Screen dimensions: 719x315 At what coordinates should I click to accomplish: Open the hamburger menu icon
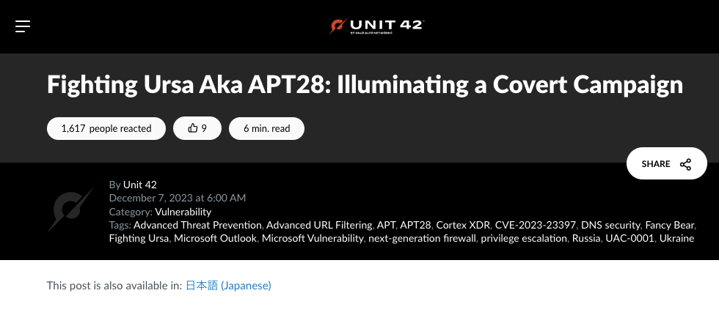[x=23, y=26]
